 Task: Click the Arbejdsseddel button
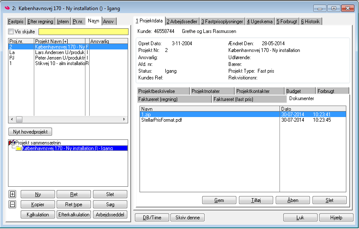110,214
